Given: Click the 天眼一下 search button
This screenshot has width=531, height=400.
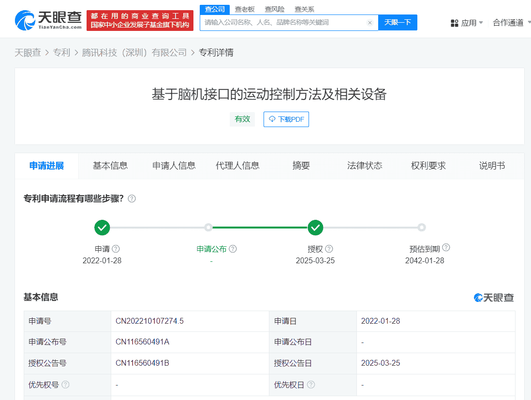Looking at the screenshot, I should 398,23.
